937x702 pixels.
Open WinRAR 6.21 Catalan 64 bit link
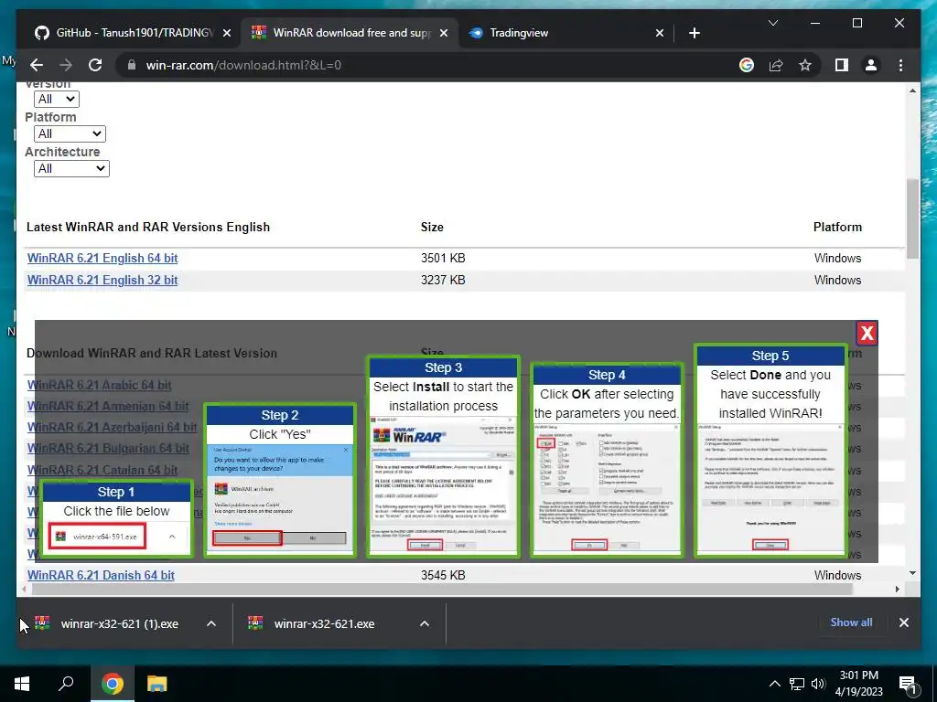(x=102, y=470)
